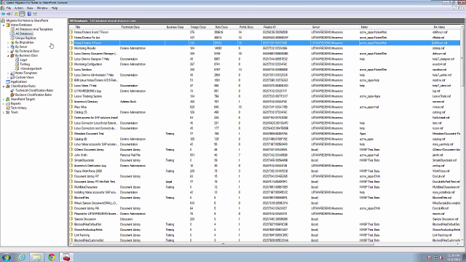Image resolution: width=466 pixels, height=262 pixels.
Task: Sort by the Folder column header
Action: click(x=395, y=27)
